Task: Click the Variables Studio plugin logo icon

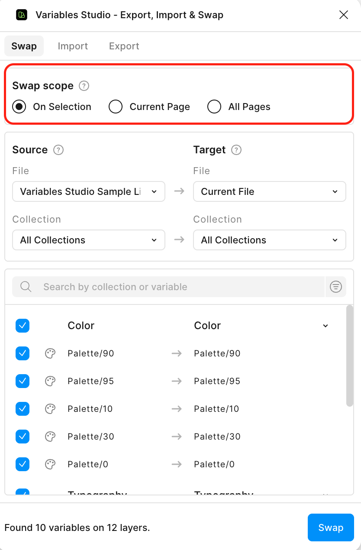Action: (x=21, y=15)
